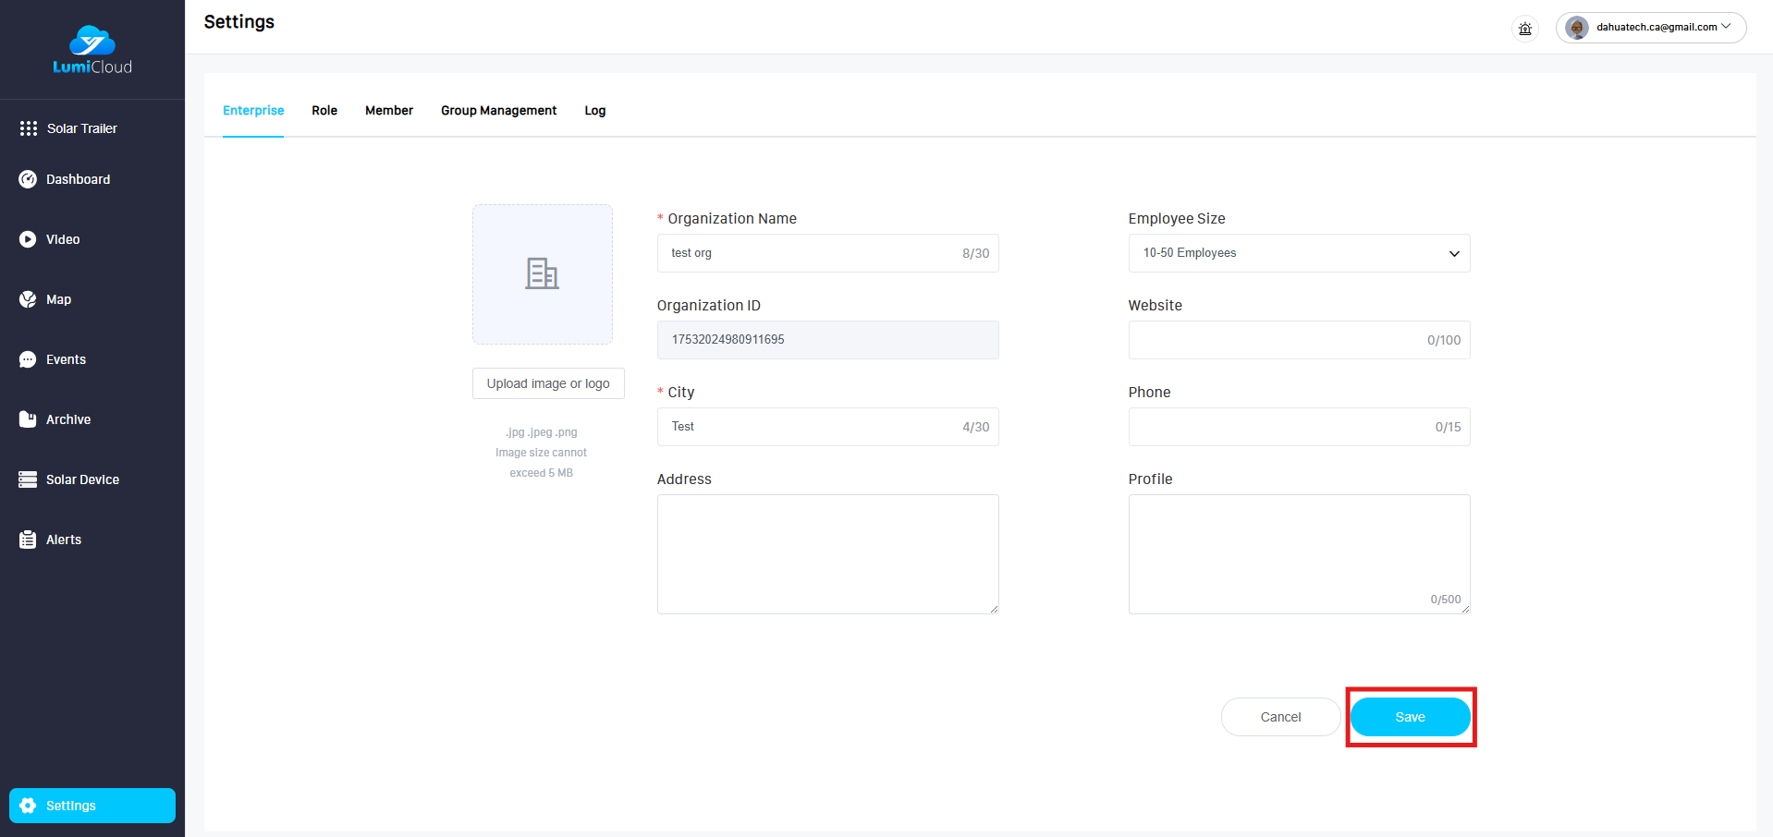This screenshot has width=1773, height=837.
Task: Click Upload image or logo button
Action: [548, 383]
